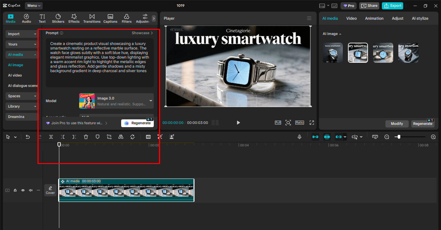
Task: Expand the Spaces section
Action: 22,96
